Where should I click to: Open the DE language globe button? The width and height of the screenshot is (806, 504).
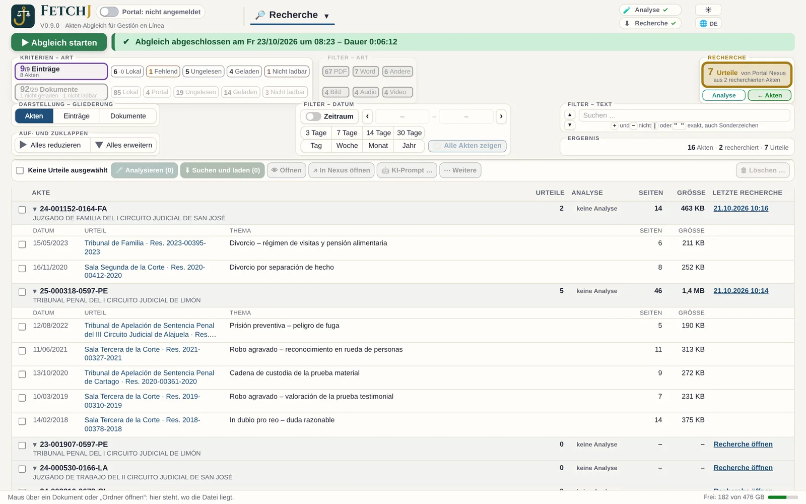point(708,23)
